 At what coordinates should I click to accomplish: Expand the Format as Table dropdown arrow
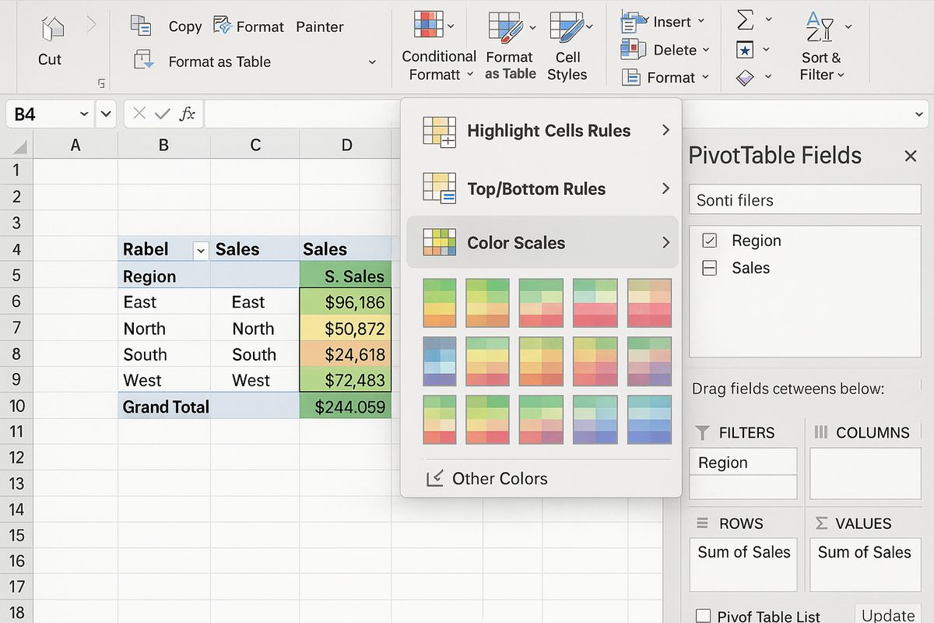[372, 62]
